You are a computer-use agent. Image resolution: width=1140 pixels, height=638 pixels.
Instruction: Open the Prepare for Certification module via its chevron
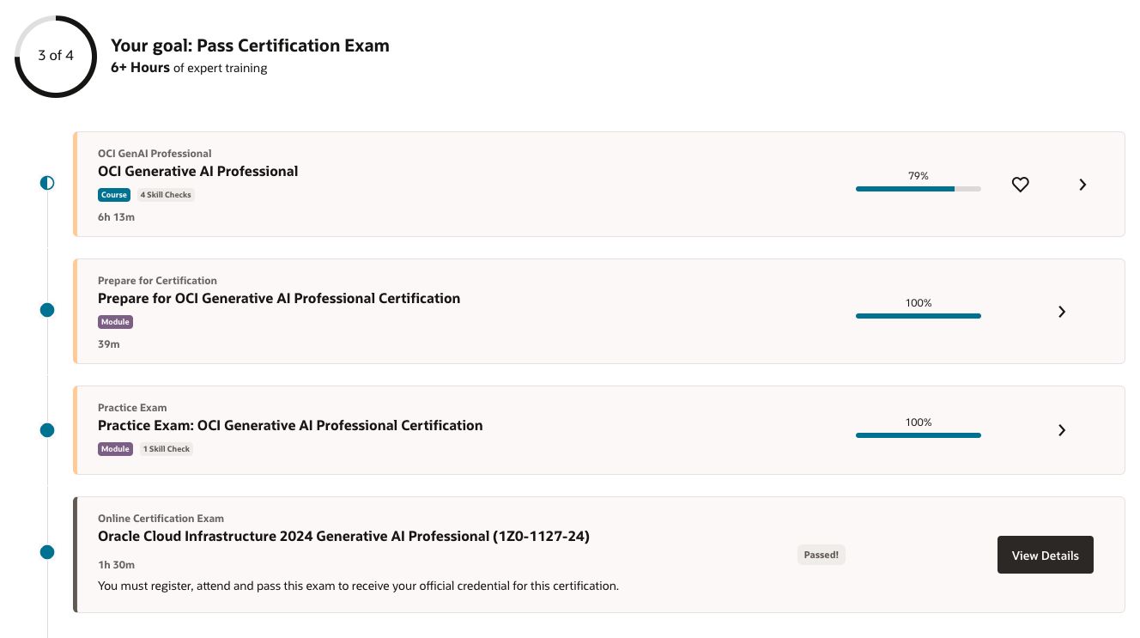[x=1062, y=312]
